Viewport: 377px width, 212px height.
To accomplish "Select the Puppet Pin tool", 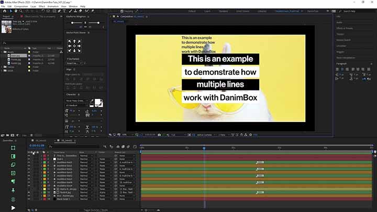I will pyautogui.click(x=92, y=11).
